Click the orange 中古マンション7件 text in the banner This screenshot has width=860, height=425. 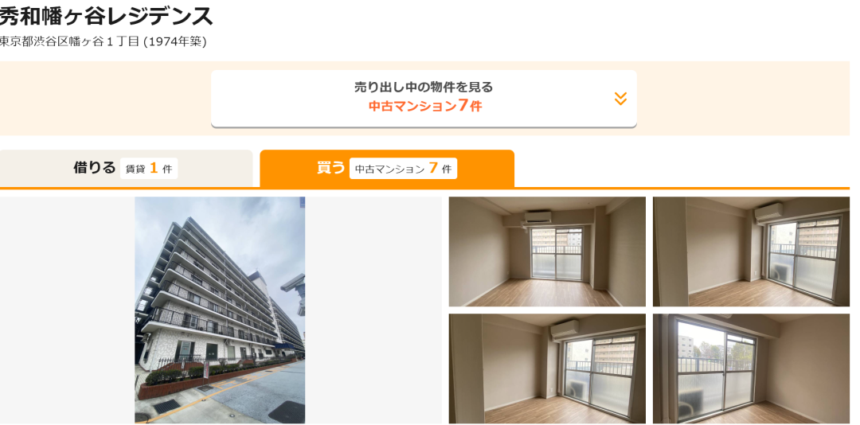pos(425,106)
